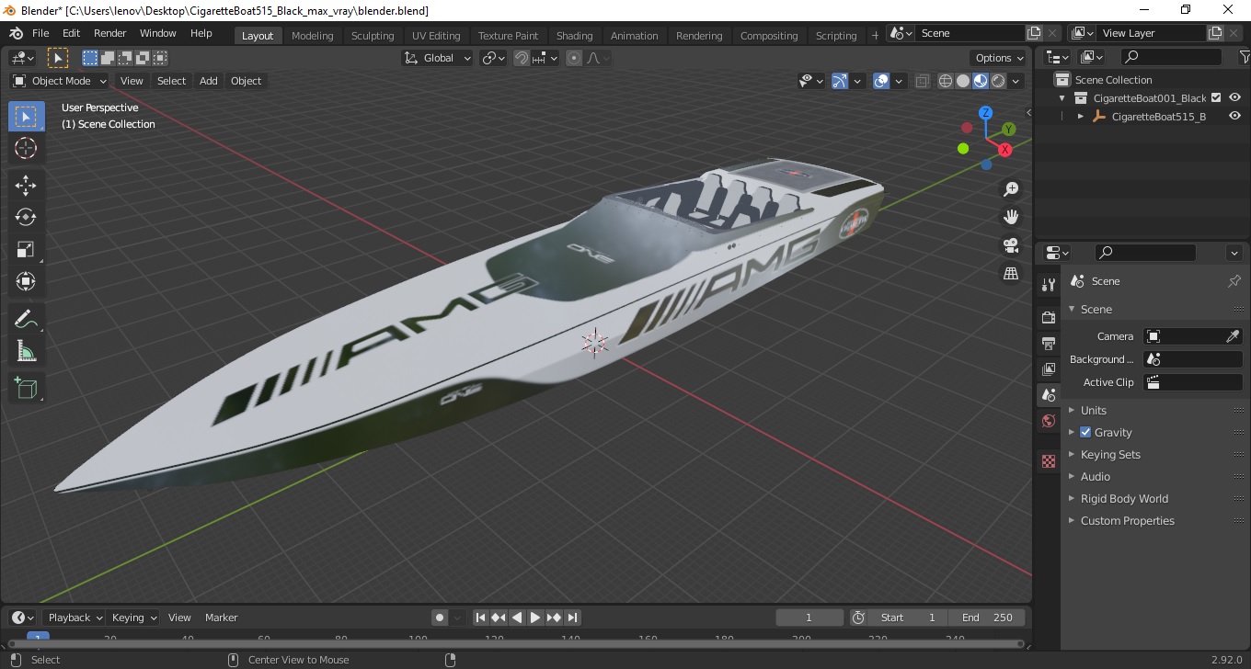The height and width of the screenshot is (669, 1251).
Task: Toggle X-ray display mode
Action: [923, 81]
